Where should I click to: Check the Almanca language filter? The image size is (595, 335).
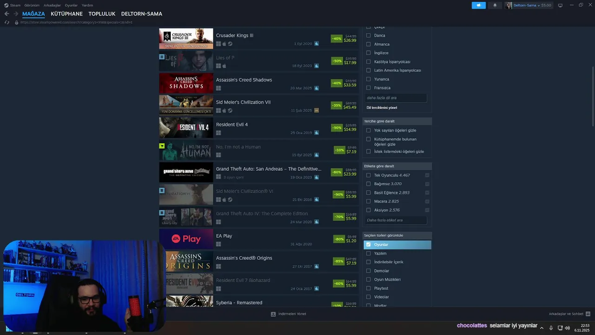coord(369,44)
